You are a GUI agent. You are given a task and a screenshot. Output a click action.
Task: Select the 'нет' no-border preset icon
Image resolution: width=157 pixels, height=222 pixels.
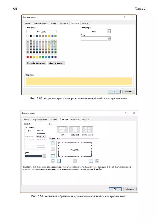[x=62, y=129]
